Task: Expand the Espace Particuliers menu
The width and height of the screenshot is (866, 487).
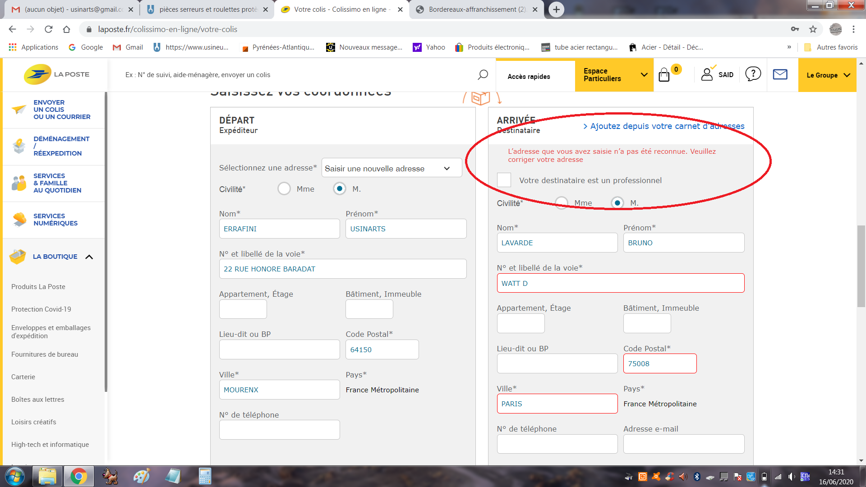Action: [x=614, y=75]
